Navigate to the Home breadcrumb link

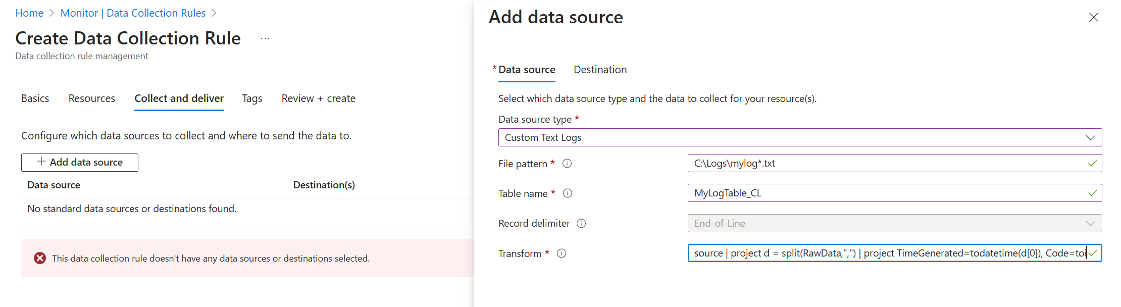click(x=29, y=13)
